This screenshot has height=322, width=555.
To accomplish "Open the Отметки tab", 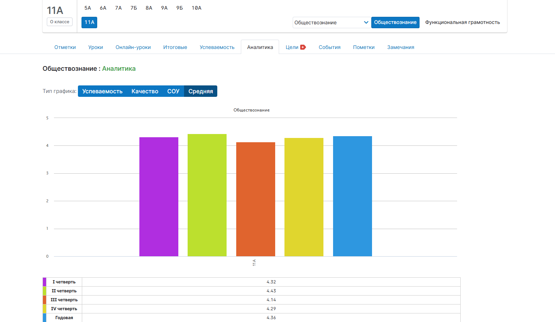I will point(65,47).
